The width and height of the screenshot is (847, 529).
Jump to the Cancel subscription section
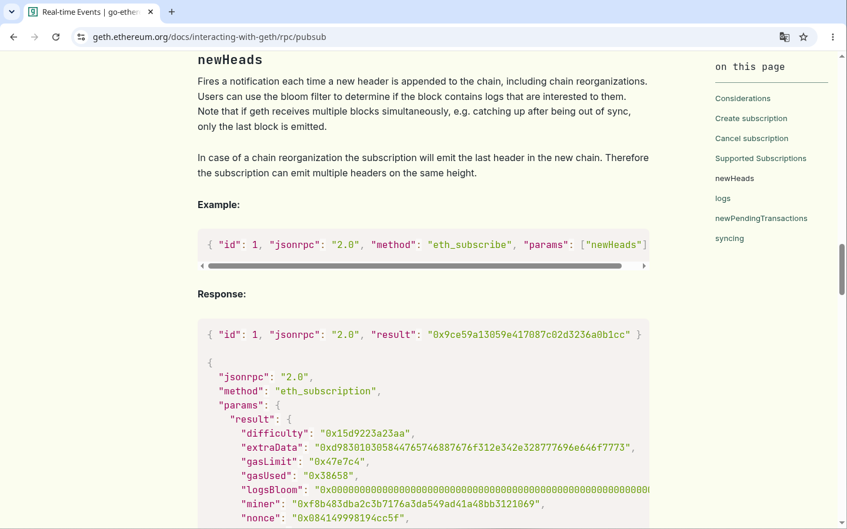click(x=752, y=138)
